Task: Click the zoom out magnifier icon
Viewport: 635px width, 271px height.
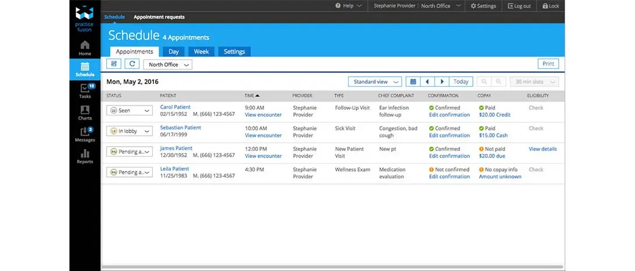Action: 484,82
